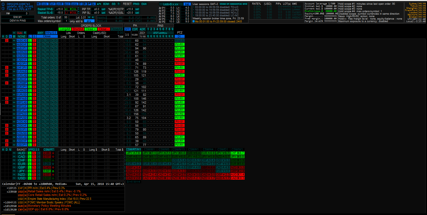Select the CSM/W1 tab

pyautogui.click(x=237, y=149)
